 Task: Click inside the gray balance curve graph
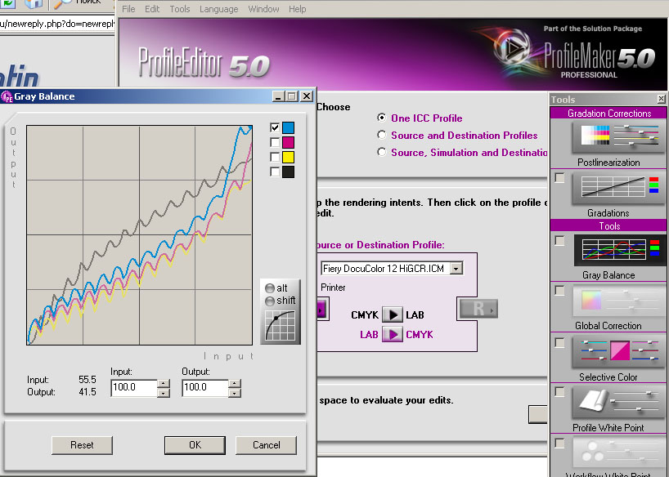pyautogui.click(x=140, y=235)
